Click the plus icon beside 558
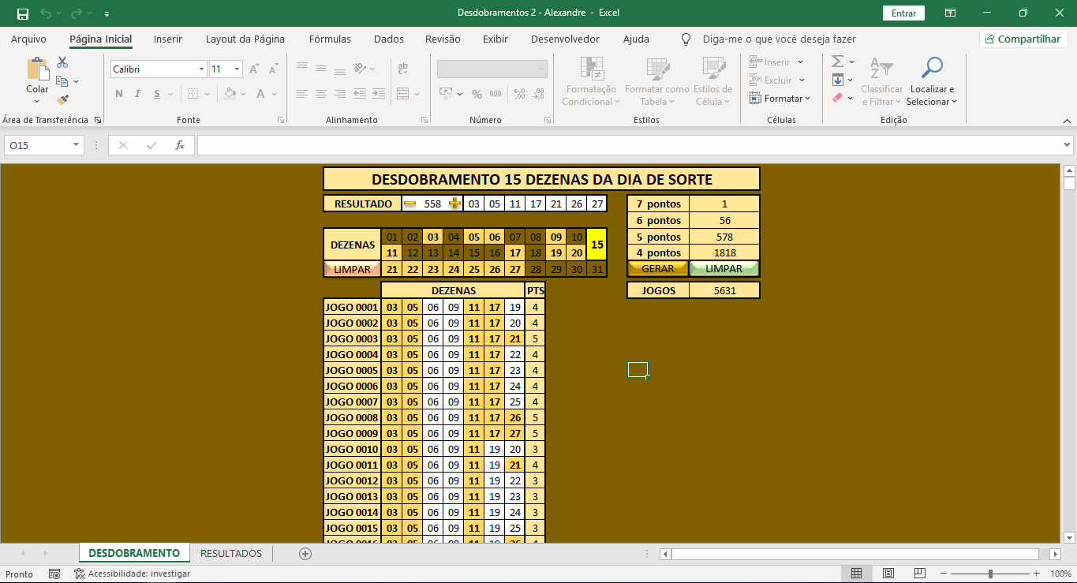The image size is (1077, 583). 454,204
